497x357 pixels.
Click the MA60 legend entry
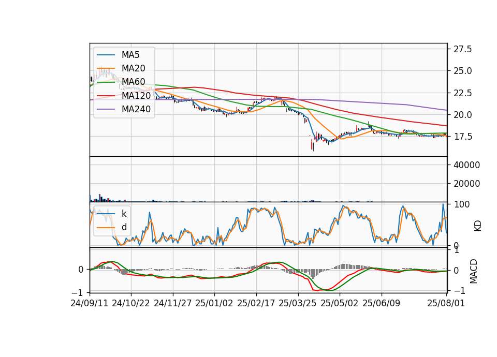point(121,82)
